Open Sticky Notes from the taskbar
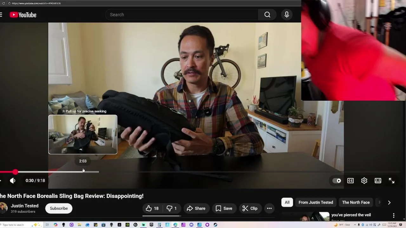Image resolution: width=406 pixels, height=228 pixels. pyautogui.click(x=95, y=225)
